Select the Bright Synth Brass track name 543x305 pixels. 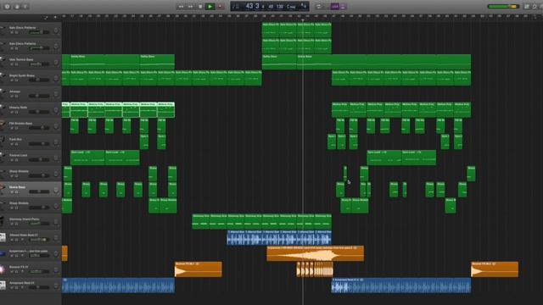pyautogui.click(x=22, y=75)
